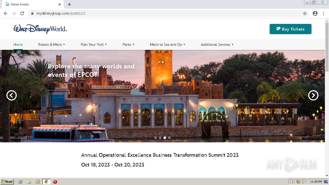
Task: Select the third carousel dot indicator
Action: 165,138
